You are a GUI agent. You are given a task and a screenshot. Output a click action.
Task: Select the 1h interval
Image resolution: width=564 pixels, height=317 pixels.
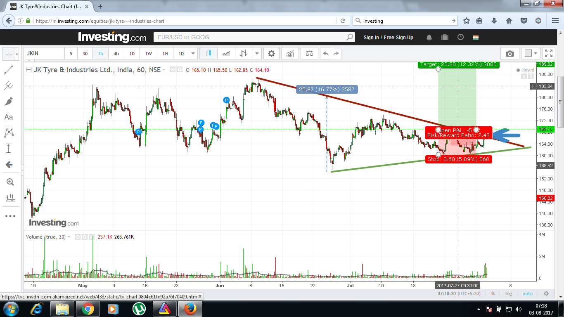click(101, 54)
